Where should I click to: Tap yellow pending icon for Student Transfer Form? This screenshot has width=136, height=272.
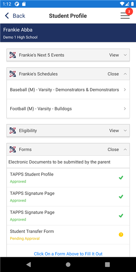121,235
